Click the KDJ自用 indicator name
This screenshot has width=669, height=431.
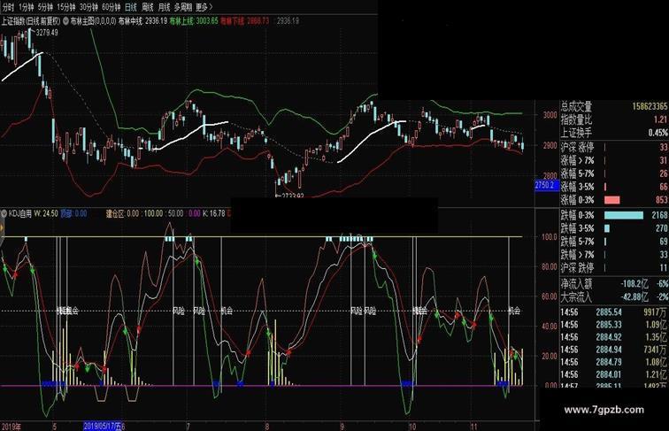[19, 213]
